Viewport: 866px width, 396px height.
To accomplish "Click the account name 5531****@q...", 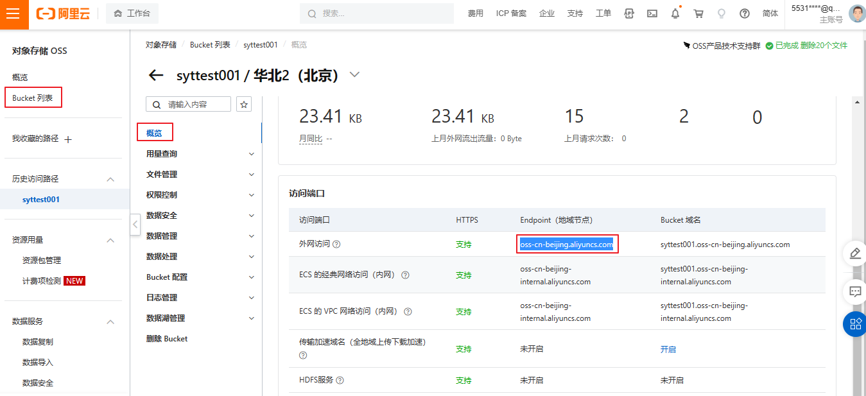I will (816, 8).
